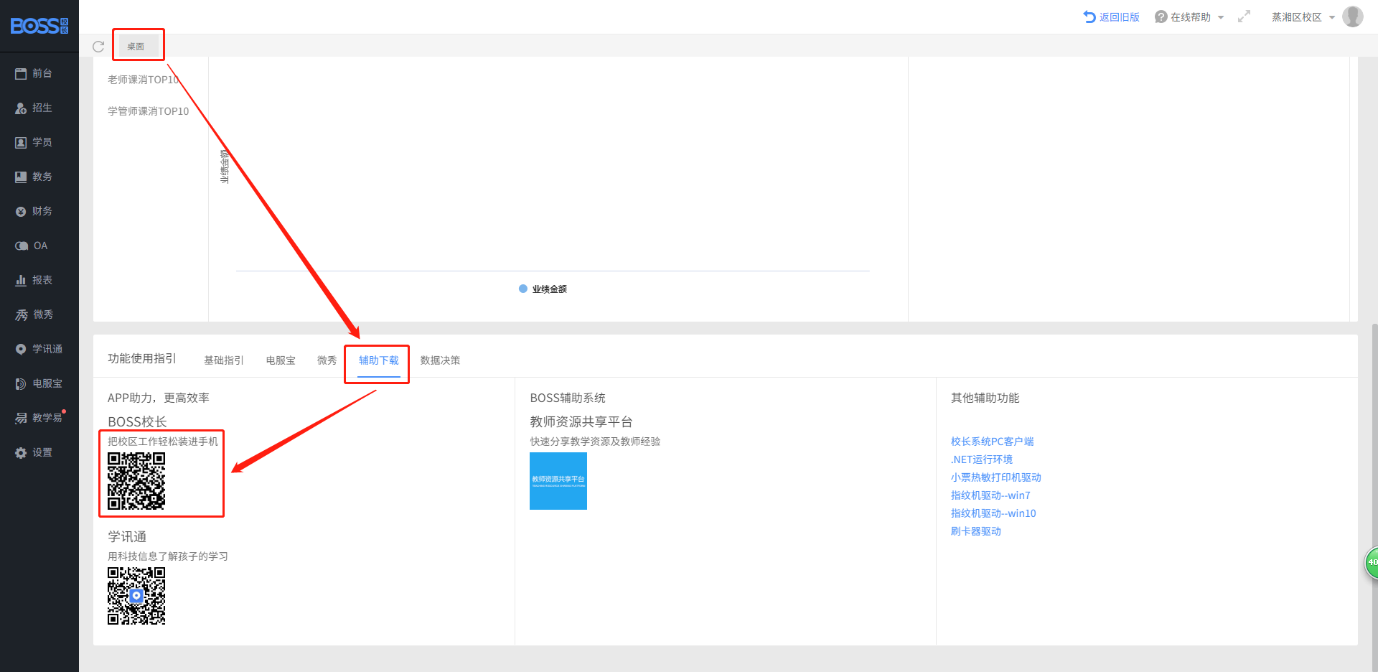Open the 财务 sidebar icon

[x=21, y=211]
